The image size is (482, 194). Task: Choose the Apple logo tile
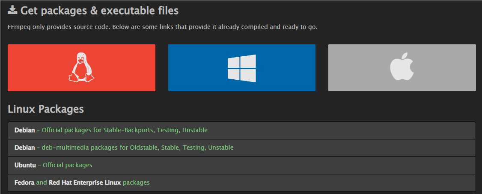coord(402,68)
